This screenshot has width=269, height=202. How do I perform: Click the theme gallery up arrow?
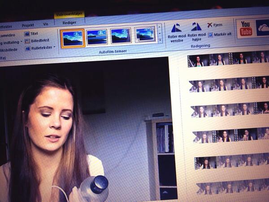pos(160,26)
